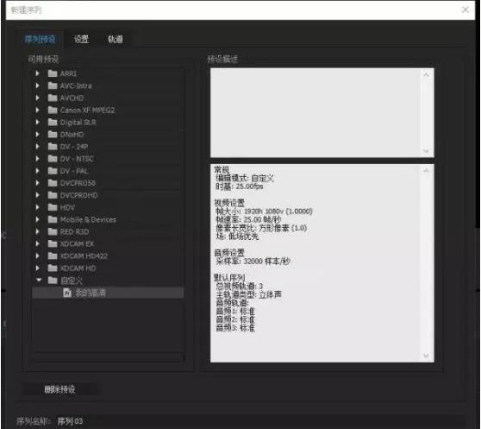Image resolution: width=481 pixels, height=429 pixels.
Task: Click the 场: 低场优先 text line
Action: (x=237, y=237)
